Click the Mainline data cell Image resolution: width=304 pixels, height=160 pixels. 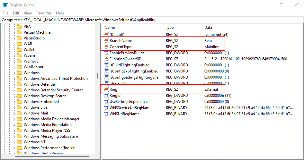pos(212,46)
